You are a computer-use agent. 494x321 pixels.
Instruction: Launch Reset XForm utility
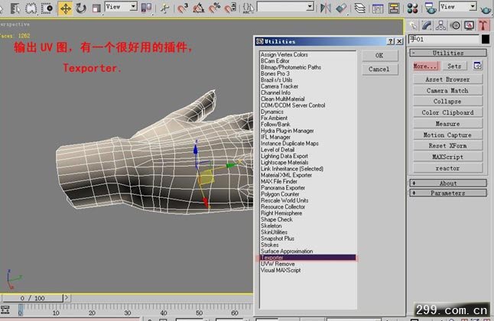point(447,146)
